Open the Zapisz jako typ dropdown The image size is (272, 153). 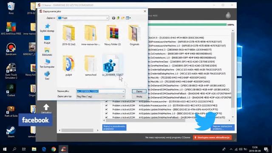pos(100,96)
